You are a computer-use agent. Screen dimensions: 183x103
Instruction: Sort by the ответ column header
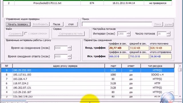[131, 66]
